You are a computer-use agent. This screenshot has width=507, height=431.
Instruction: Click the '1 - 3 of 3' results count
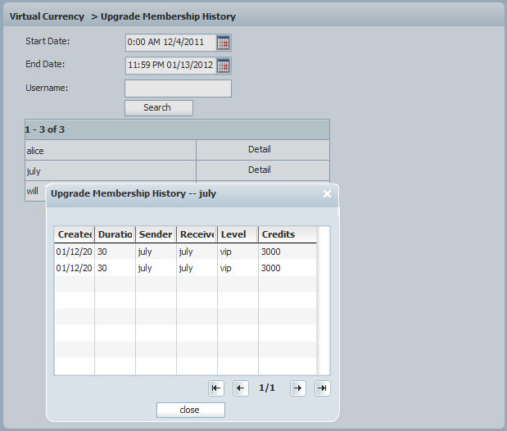pyautogui.click(x=44, y=129)
